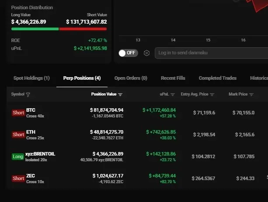This screenshot has height=202, width=268.
Task: Click the red short portion of distribution bar
Action: click(x=83, y=29)
